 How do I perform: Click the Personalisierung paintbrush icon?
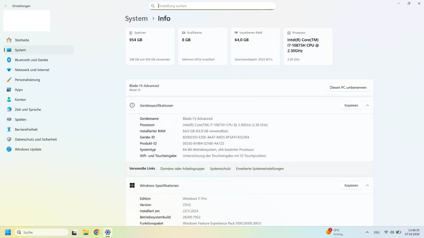click(x=9, y=80)
